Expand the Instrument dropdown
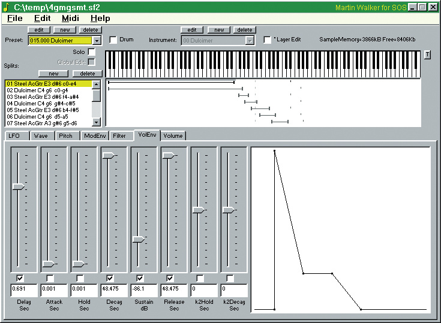Screen dimensions: 441x323 pos(250,40)
